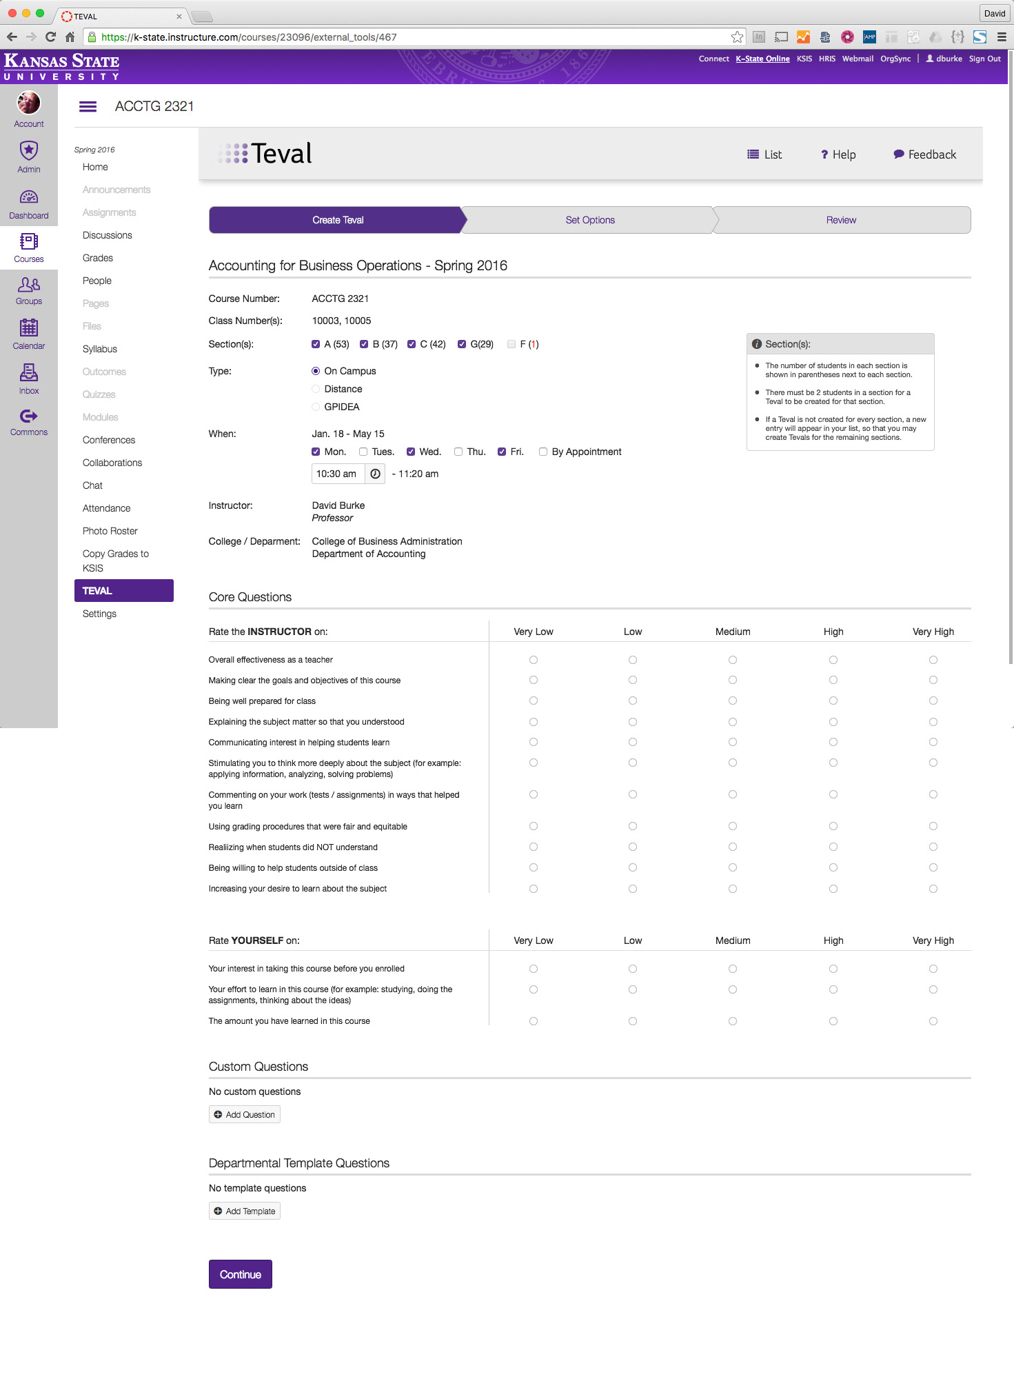Click the Section(s) info icon

(757, 344)
